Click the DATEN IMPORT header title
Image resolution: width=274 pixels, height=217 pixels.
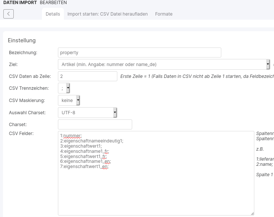point(20,3)
